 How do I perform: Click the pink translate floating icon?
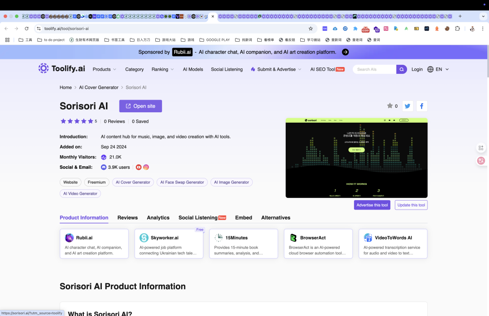click(481, 161)
